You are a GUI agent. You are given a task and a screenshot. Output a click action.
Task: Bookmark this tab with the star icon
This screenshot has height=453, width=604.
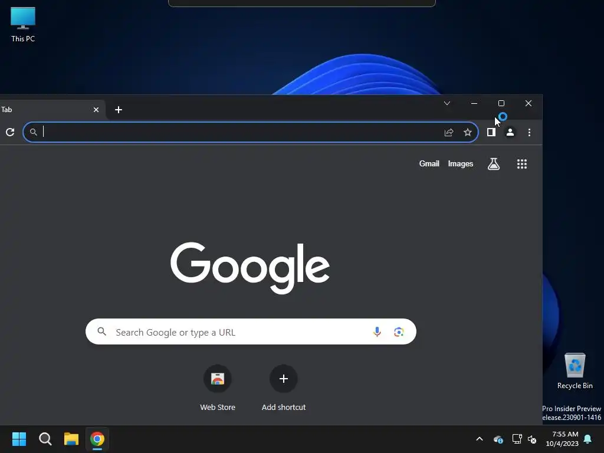[468, 133]
